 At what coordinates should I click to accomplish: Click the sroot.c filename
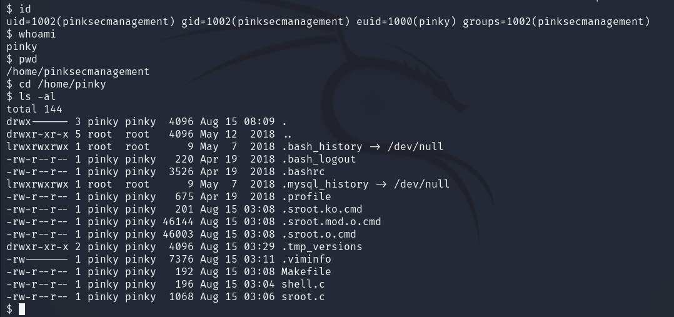click(303, 296)
